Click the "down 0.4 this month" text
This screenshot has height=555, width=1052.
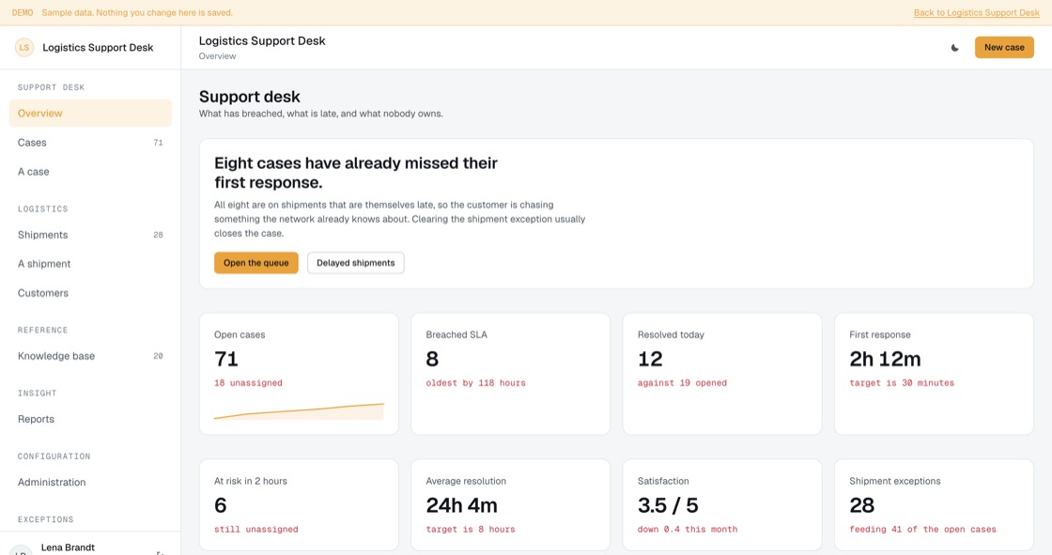pos(688,530)
